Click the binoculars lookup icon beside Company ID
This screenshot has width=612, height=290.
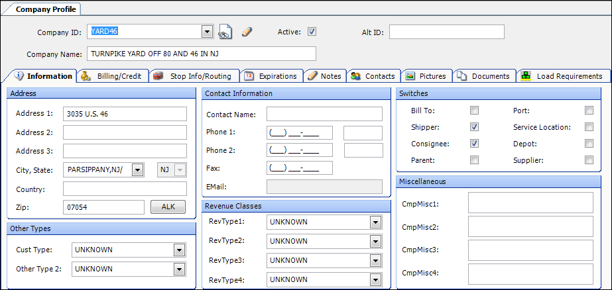pos(225,32)
